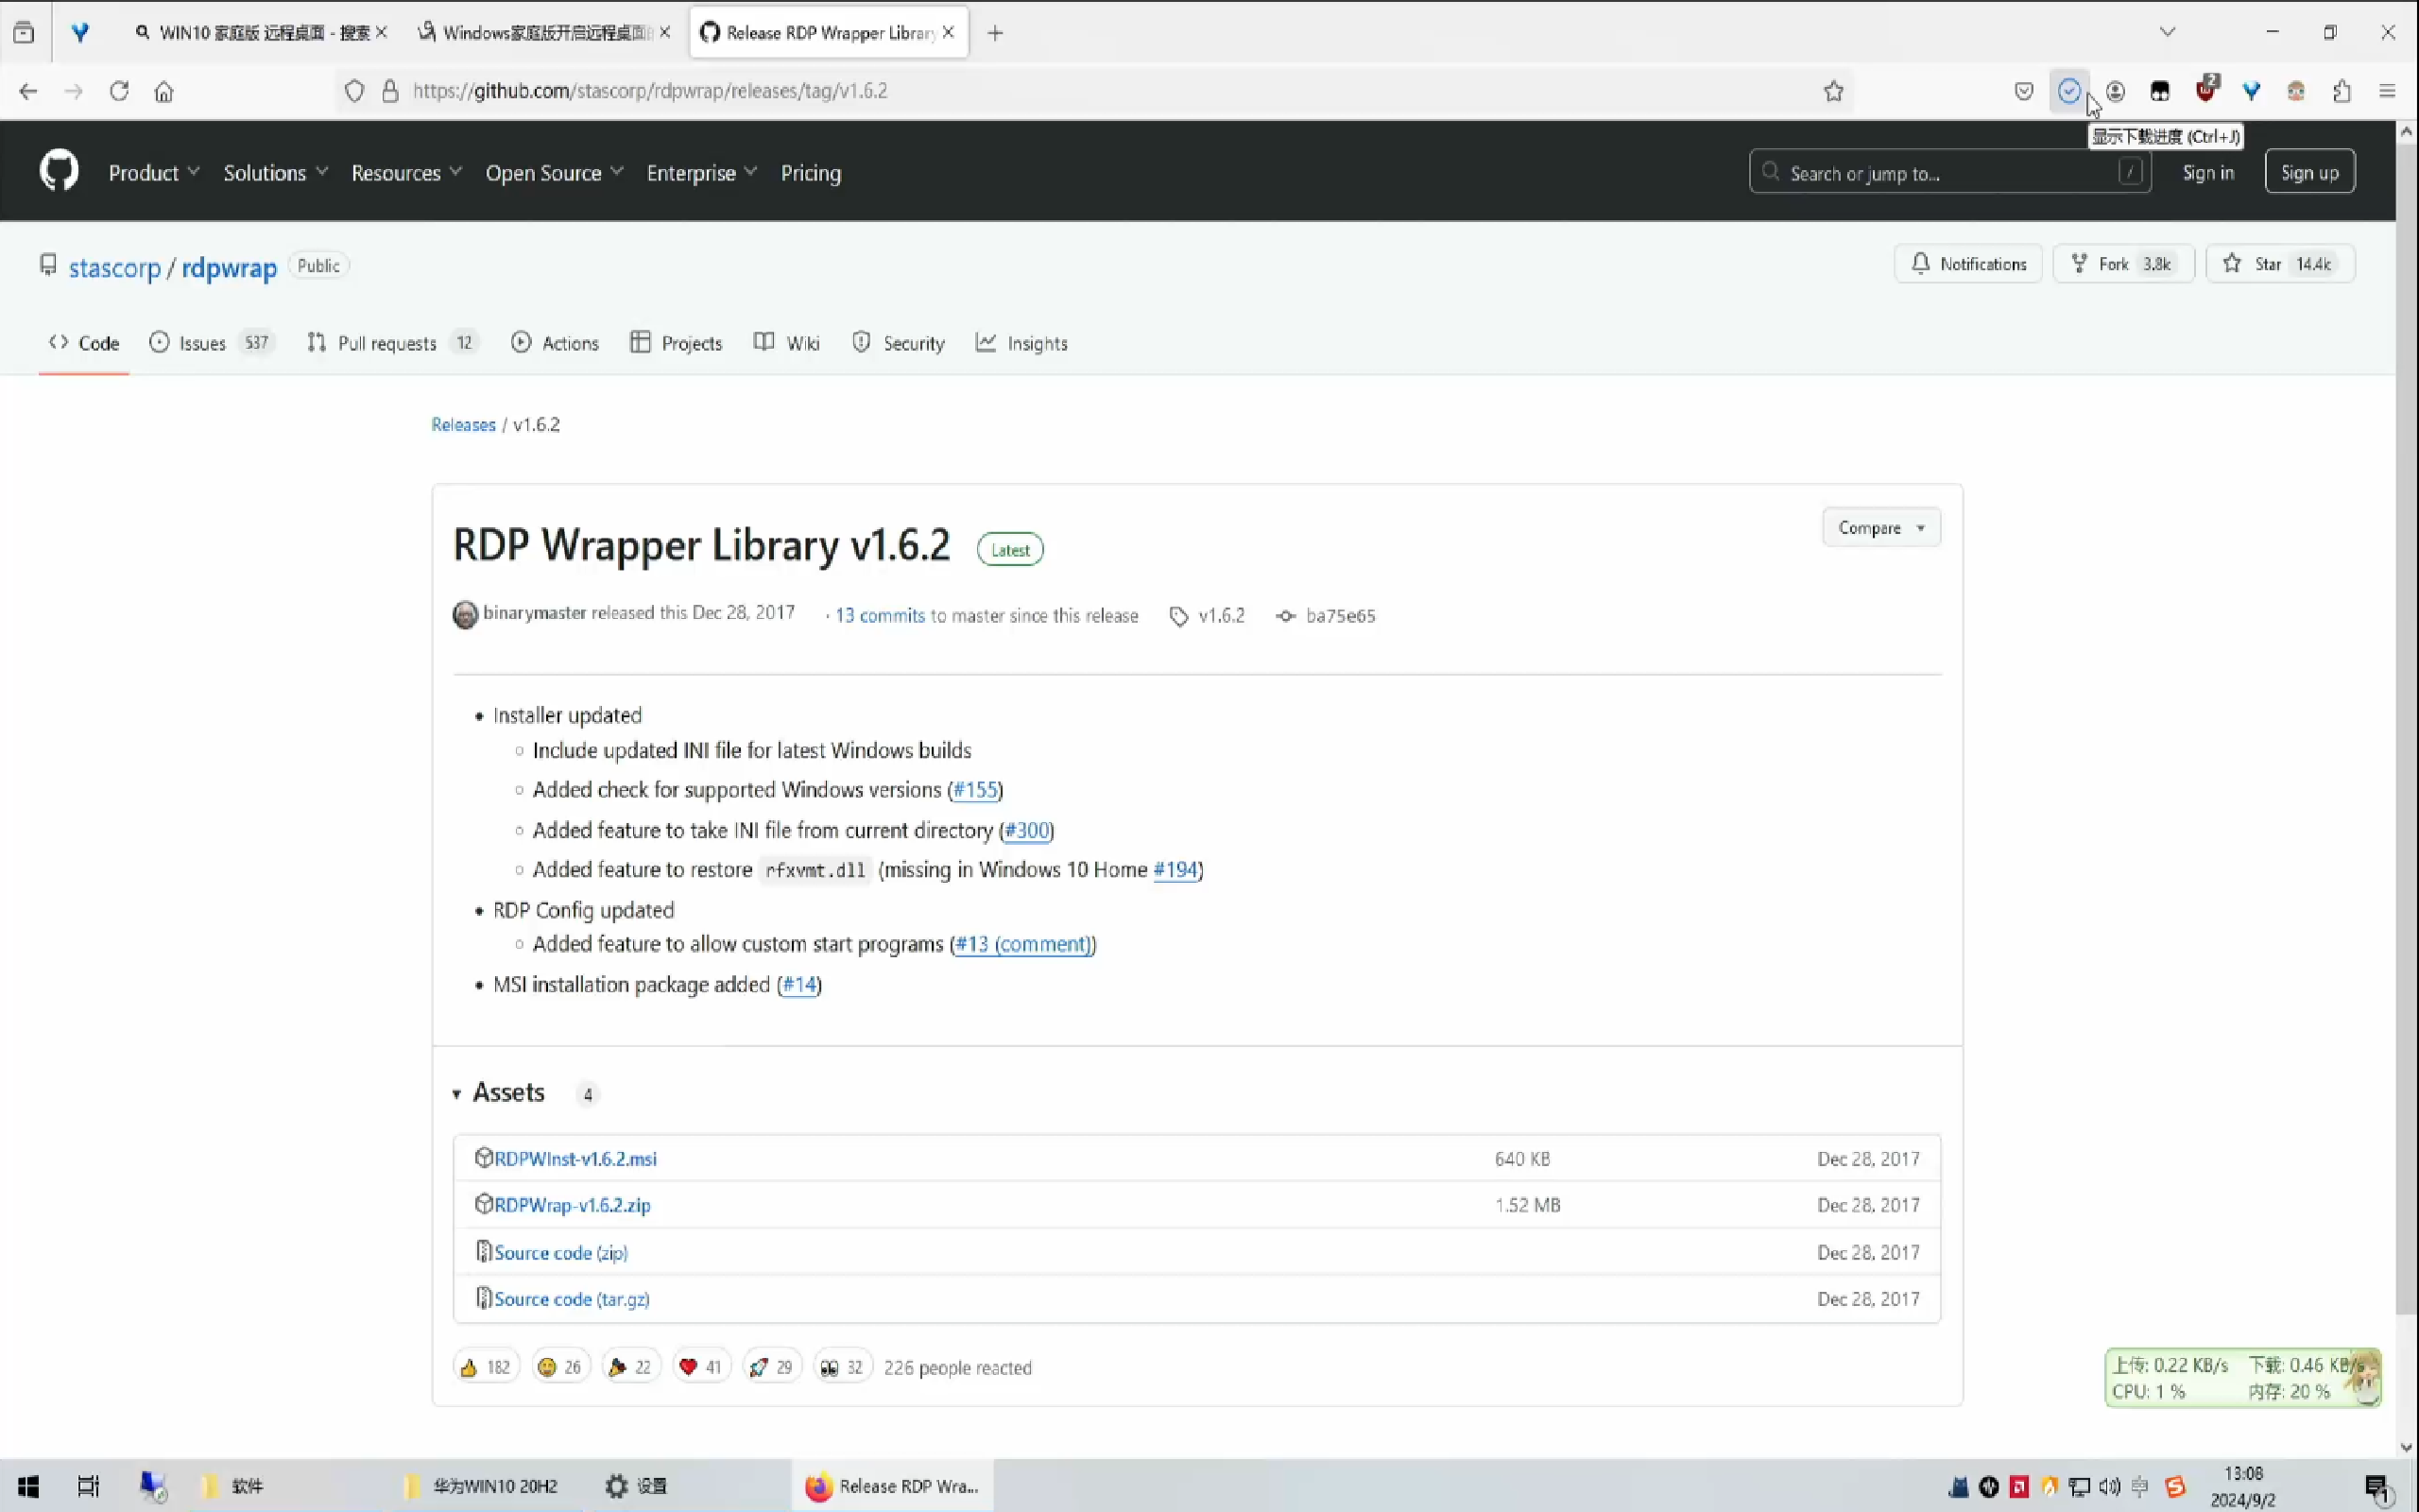Click the Sign up button
The image size is (2419, 1512).
pos(2309,171)
